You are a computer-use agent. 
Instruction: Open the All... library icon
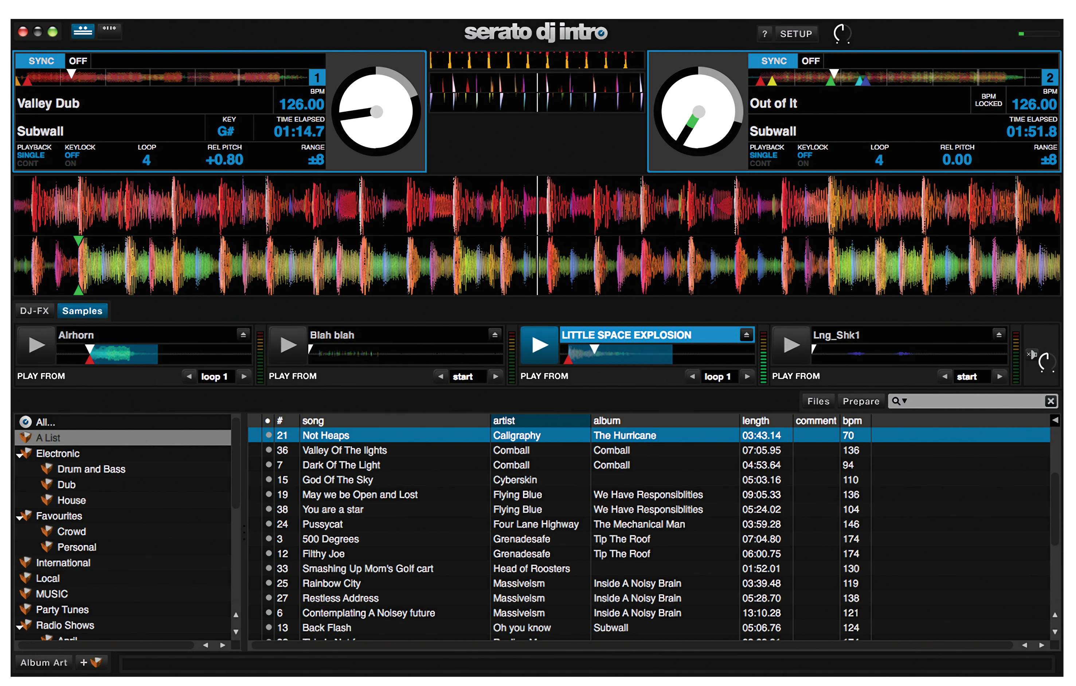click(26, 422)
